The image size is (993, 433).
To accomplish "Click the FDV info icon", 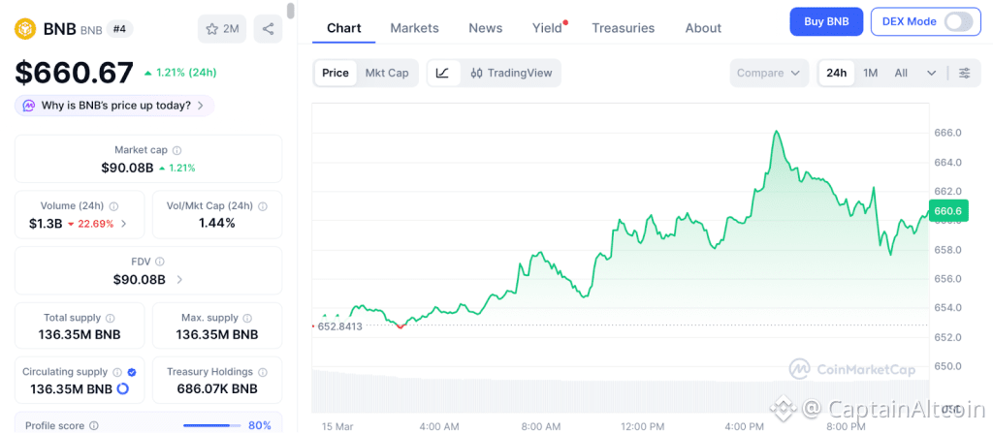I will click(x=160, y=262).
